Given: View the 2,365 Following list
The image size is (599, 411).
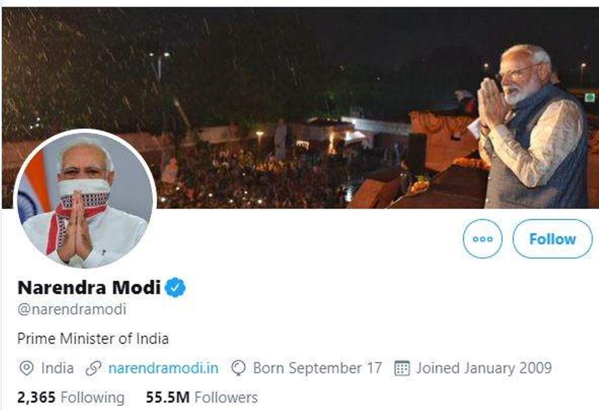Looking at the screenshot, I should [71, 398].
